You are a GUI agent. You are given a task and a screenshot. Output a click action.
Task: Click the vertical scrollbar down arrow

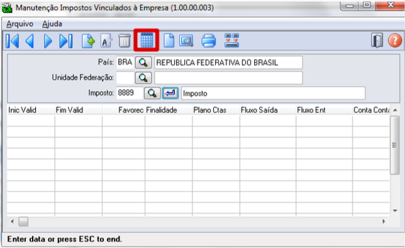click(395, 210)
